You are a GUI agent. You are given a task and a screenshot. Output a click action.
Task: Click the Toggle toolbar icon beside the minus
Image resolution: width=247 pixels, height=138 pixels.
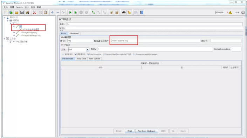click(63, 13)
